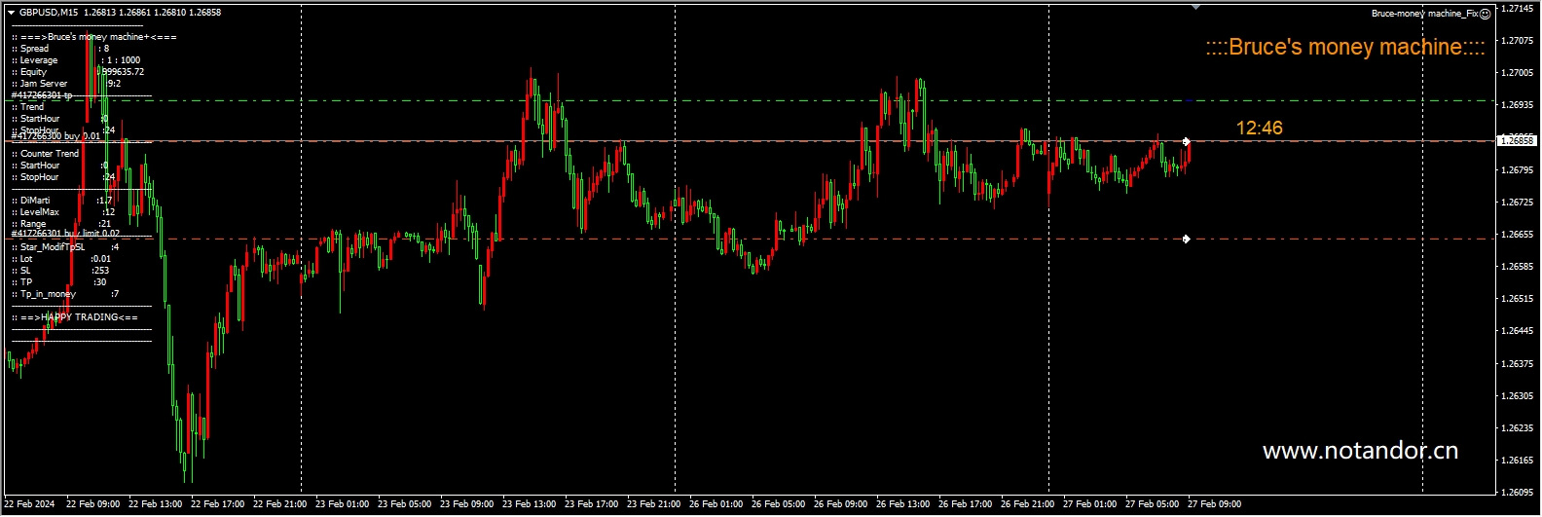
Task: Click the www.notandor.cn watermark text
Action: pyautogui.click(x=1359, y=451)
